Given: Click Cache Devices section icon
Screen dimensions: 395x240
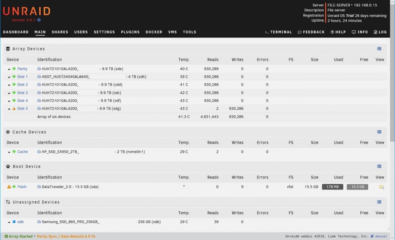Looking at the screenshot, I should pyautogui.click(x=8, y=132).
